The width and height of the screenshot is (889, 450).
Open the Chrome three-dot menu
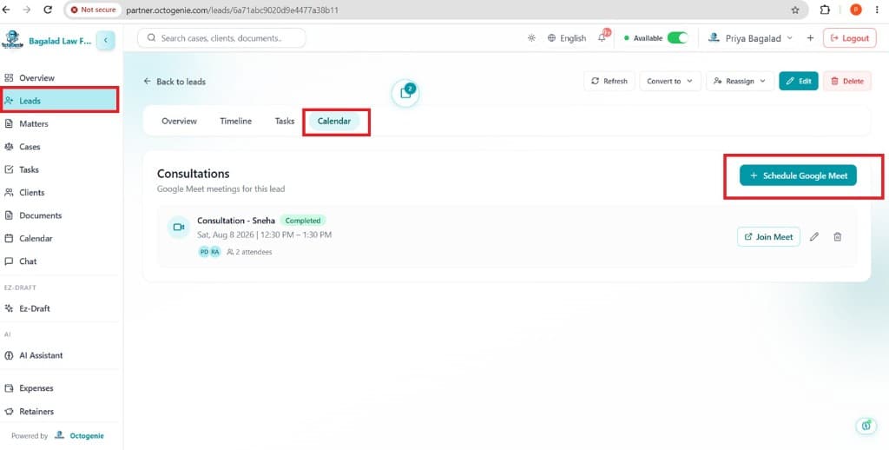877,10
